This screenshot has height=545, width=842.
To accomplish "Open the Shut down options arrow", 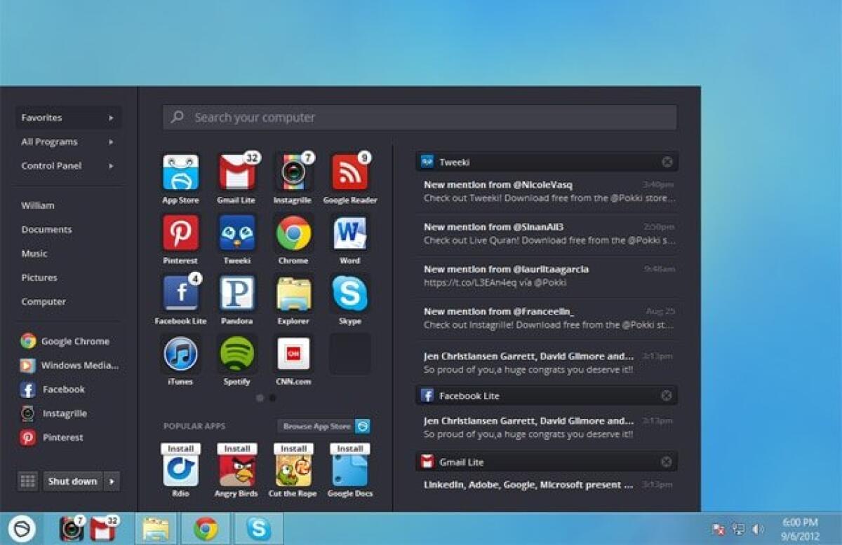I will [x=111, y=481].
